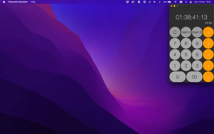Close the Timecode Calculator window
This screenshot has width=214, height=134.
(171, 6)
